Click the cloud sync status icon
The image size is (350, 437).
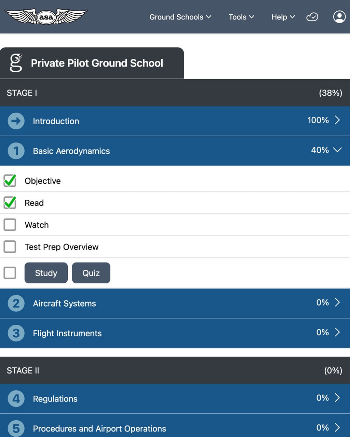pos(312,17)
